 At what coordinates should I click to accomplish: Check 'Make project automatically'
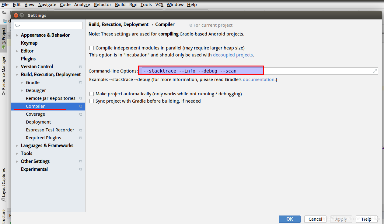click(92, 94)
